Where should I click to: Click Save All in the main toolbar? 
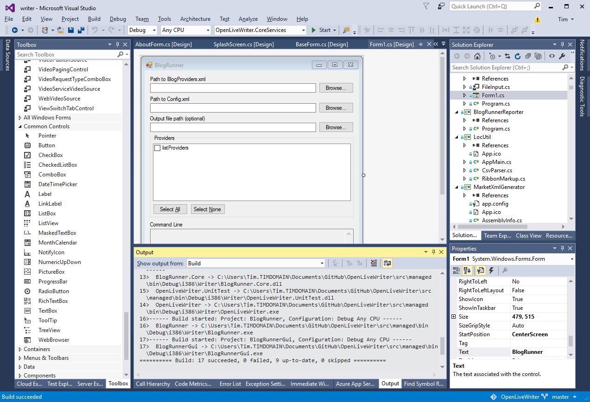[81, 30]
